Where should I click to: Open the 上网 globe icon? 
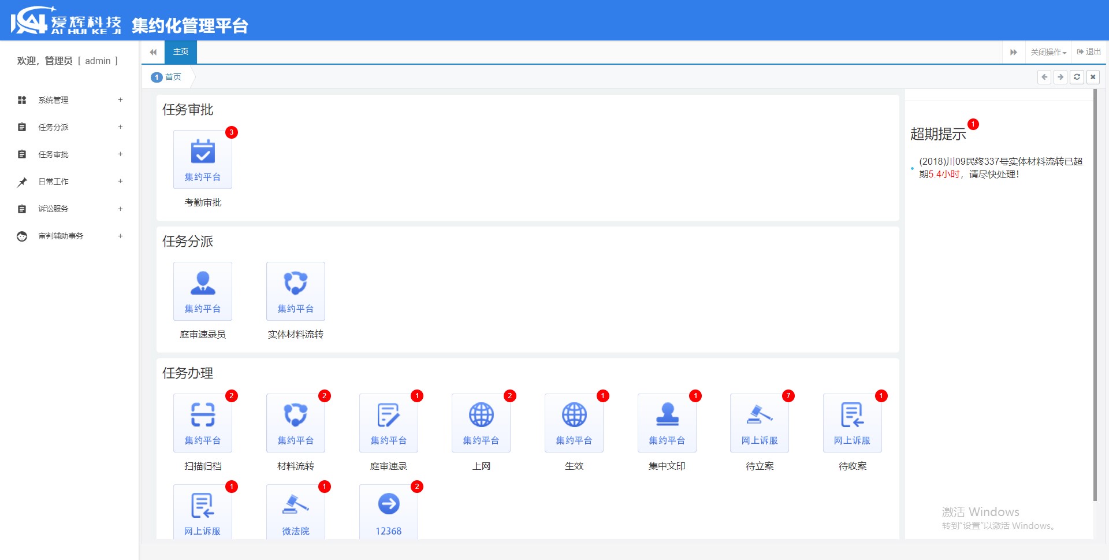481,423
